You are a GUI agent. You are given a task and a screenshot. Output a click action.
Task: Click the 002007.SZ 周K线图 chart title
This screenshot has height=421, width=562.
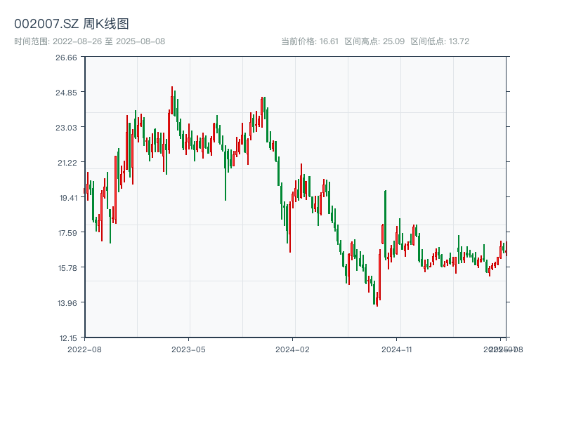(x=72, y=24)
